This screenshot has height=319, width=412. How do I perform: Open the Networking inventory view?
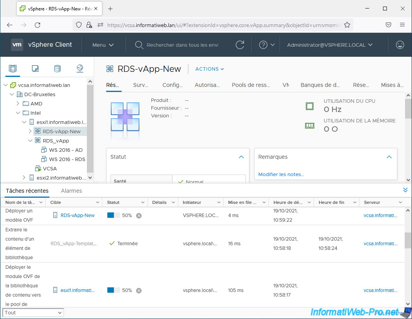point(80,69)
